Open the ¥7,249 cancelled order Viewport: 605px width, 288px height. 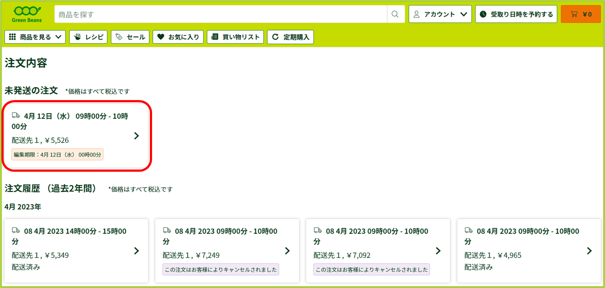(227, 251)
